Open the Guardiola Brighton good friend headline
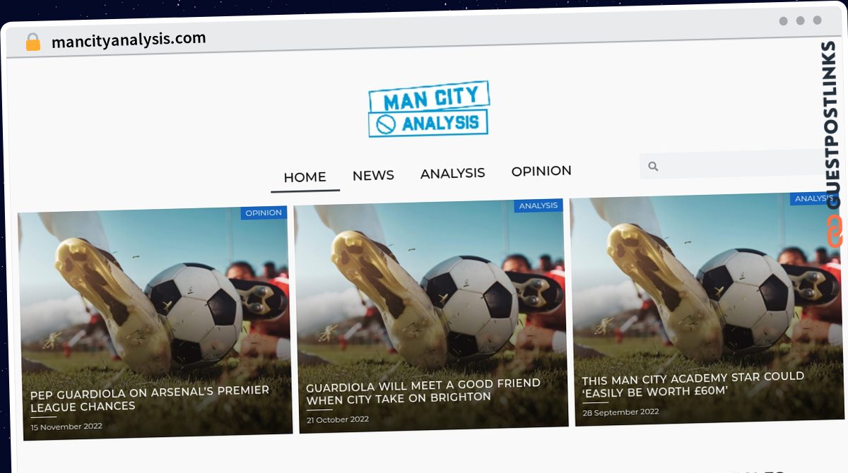This screenshot has width=848, height=473. [423, 391]
